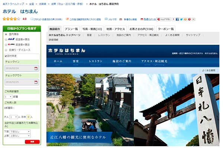Screen dimensions: 223x148
Task: Click the 子供 child count input field
Action: [29, 117]
